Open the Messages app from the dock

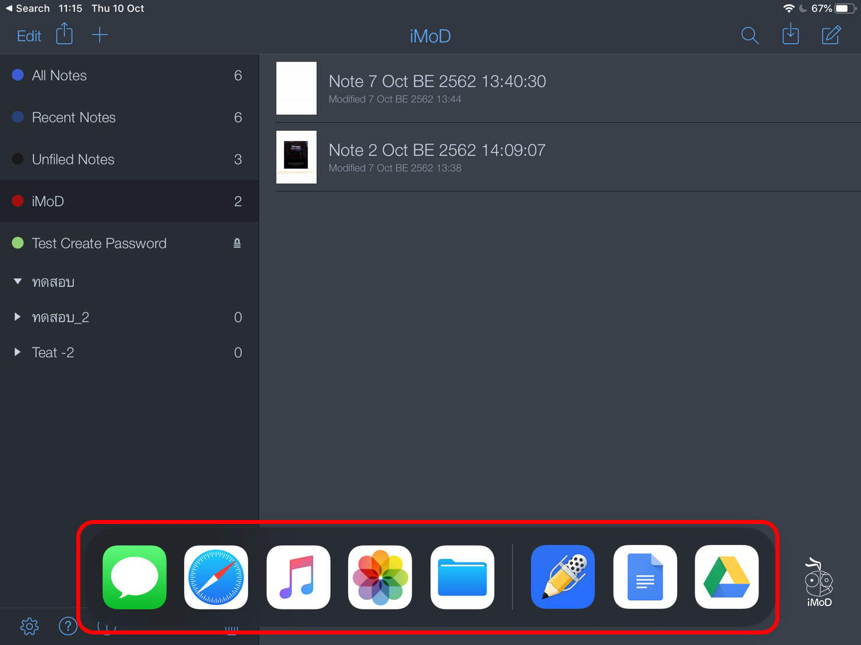134,578
